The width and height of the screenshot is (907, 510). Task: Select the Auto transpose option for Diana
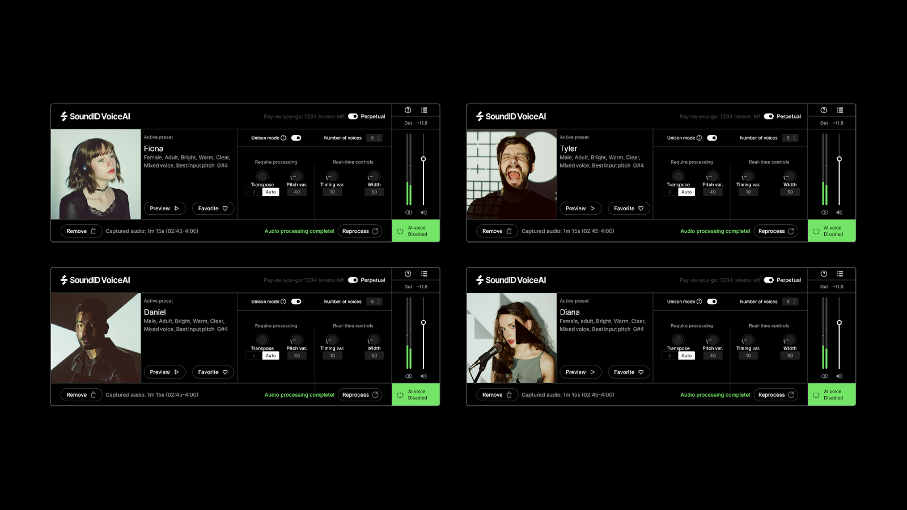pos(686,356)
